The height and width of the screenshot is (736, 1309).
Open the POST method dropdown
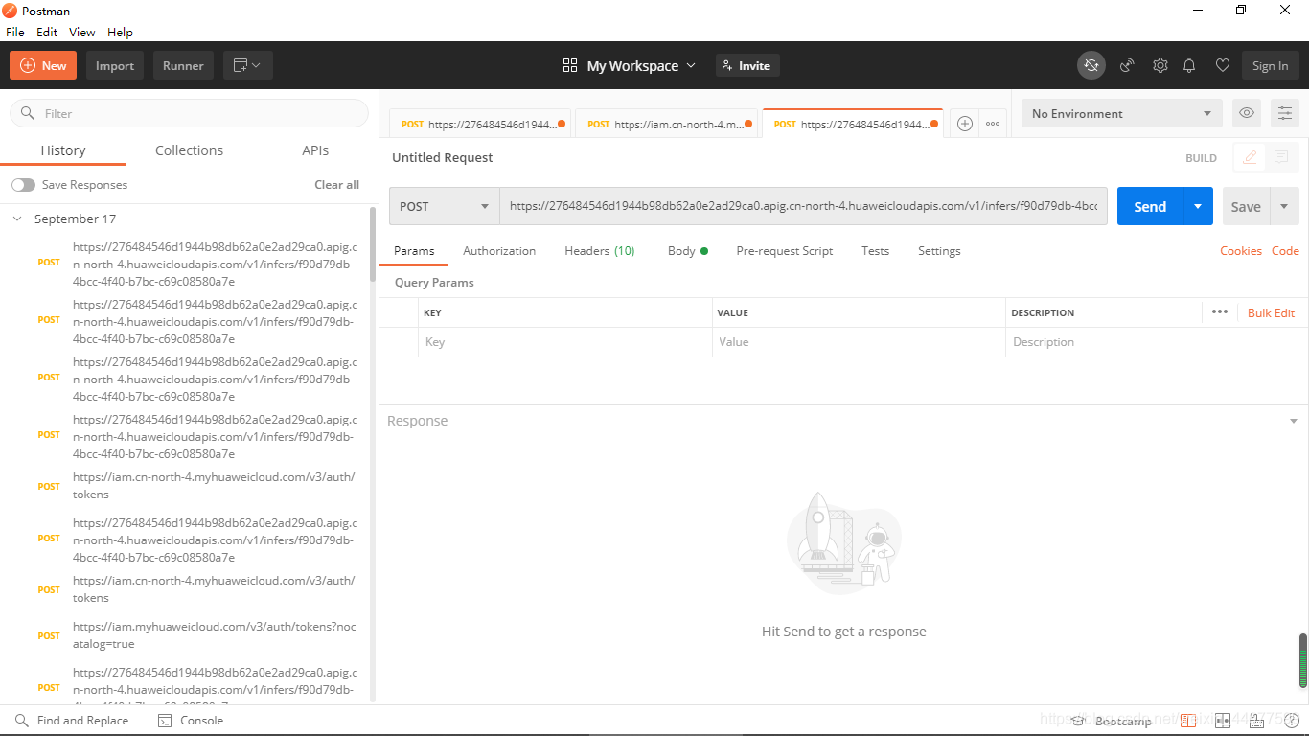(445, 206)
